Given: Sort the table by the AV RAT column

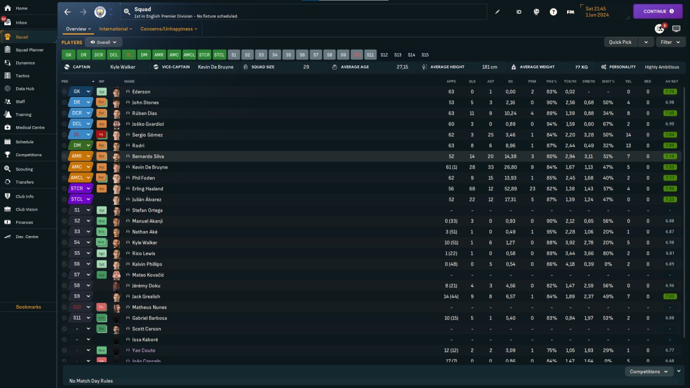Looking at the screenshot, I should pos(671,81).
